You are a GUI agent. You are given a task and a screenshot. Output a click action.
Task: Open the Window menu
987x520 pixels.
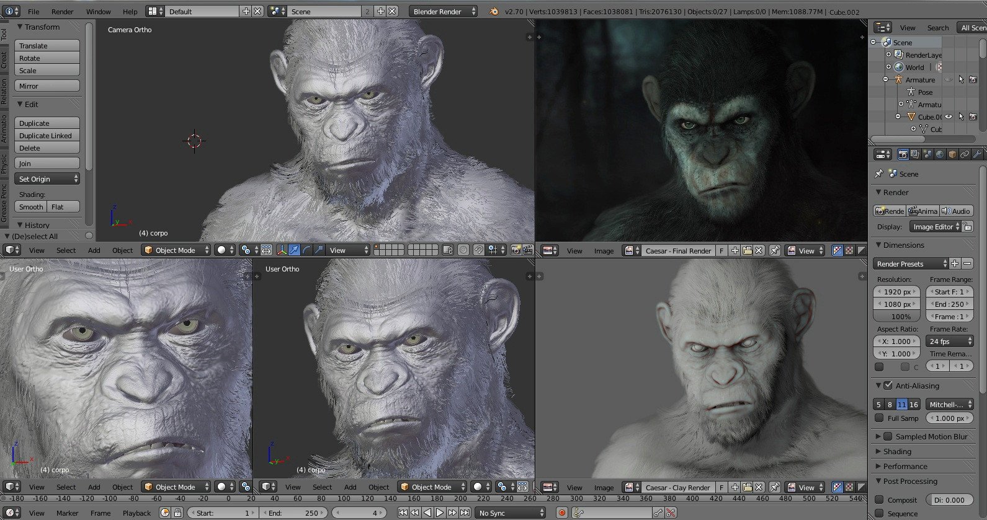coord(98,11)
